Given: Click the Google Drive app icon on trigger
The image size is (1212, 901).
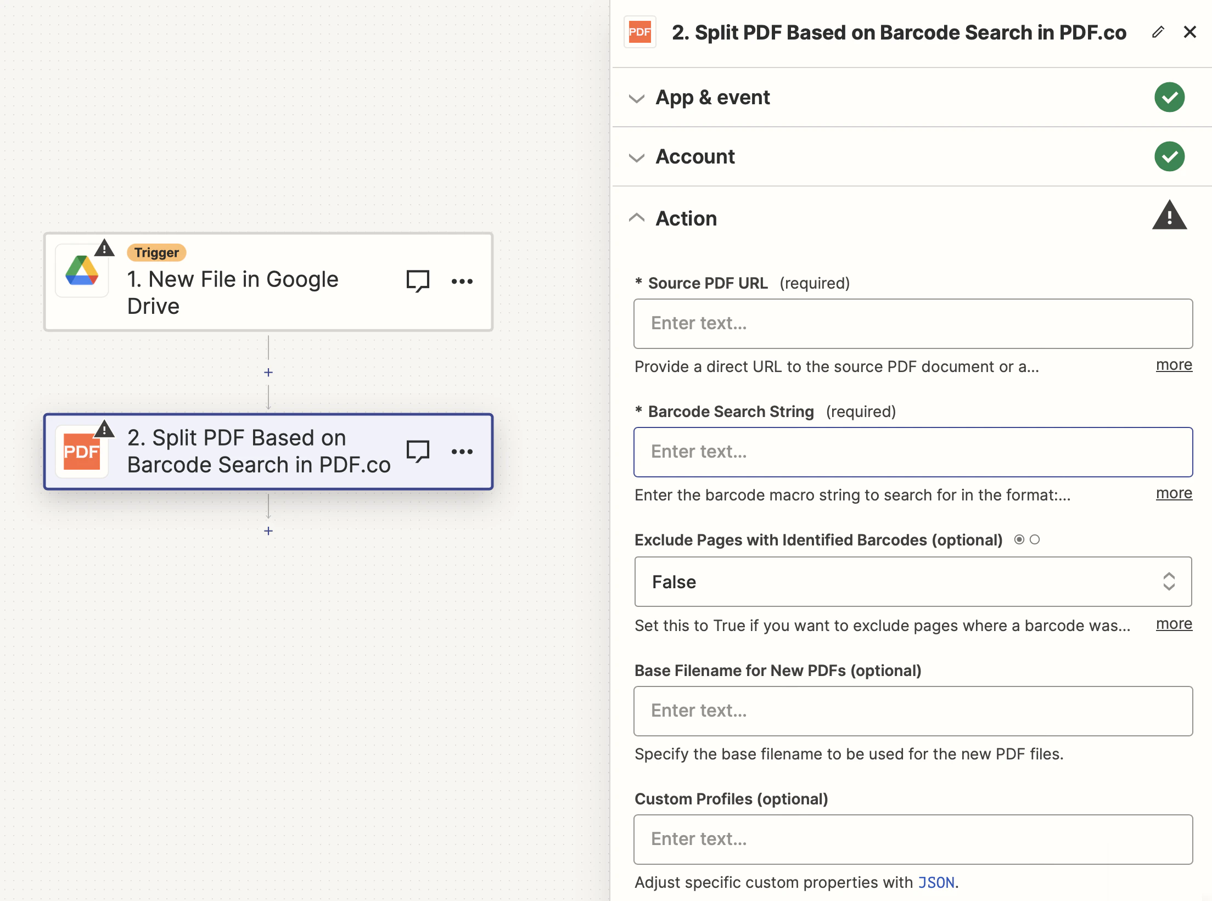Looking at the screenshot, I should click(82, 271).
